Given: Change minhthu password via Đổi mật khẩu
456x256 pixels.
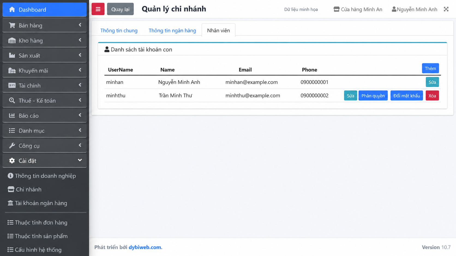Looking at the screenshot, I should (x=407, y=96).
